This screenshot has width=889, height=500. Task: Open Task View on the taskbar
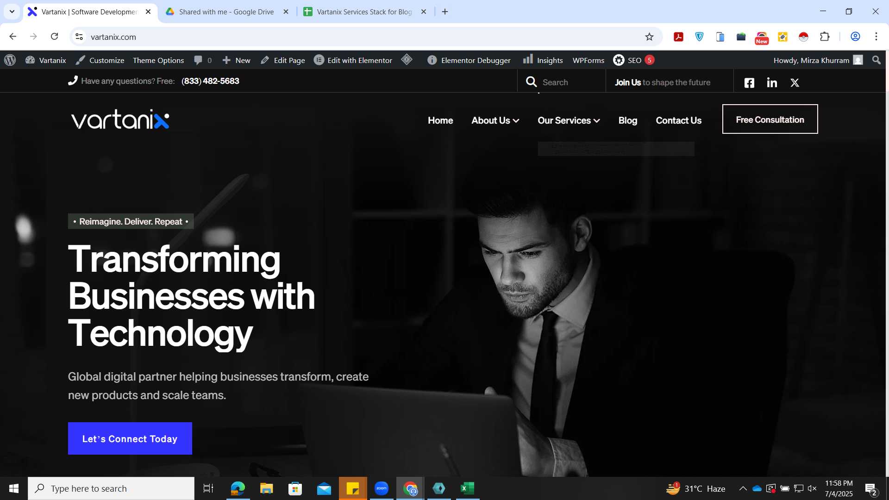click(x=208, y=488)
